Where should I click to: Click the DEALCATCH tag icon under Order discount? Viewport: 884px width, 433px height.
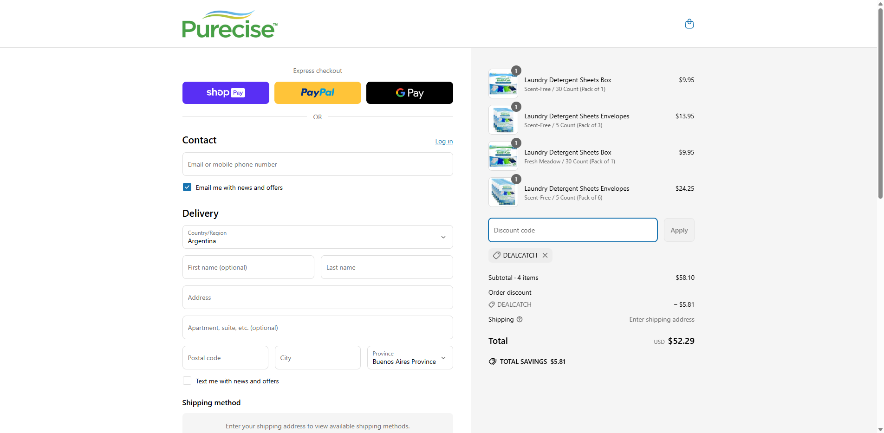pyautogui.click(x=492, y=304)
